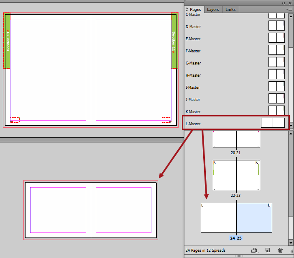Viewport: 294px width, 258px height.
Task: Select H-Master in the masters list
Action: pyautogui.click(x=193, y=75)
